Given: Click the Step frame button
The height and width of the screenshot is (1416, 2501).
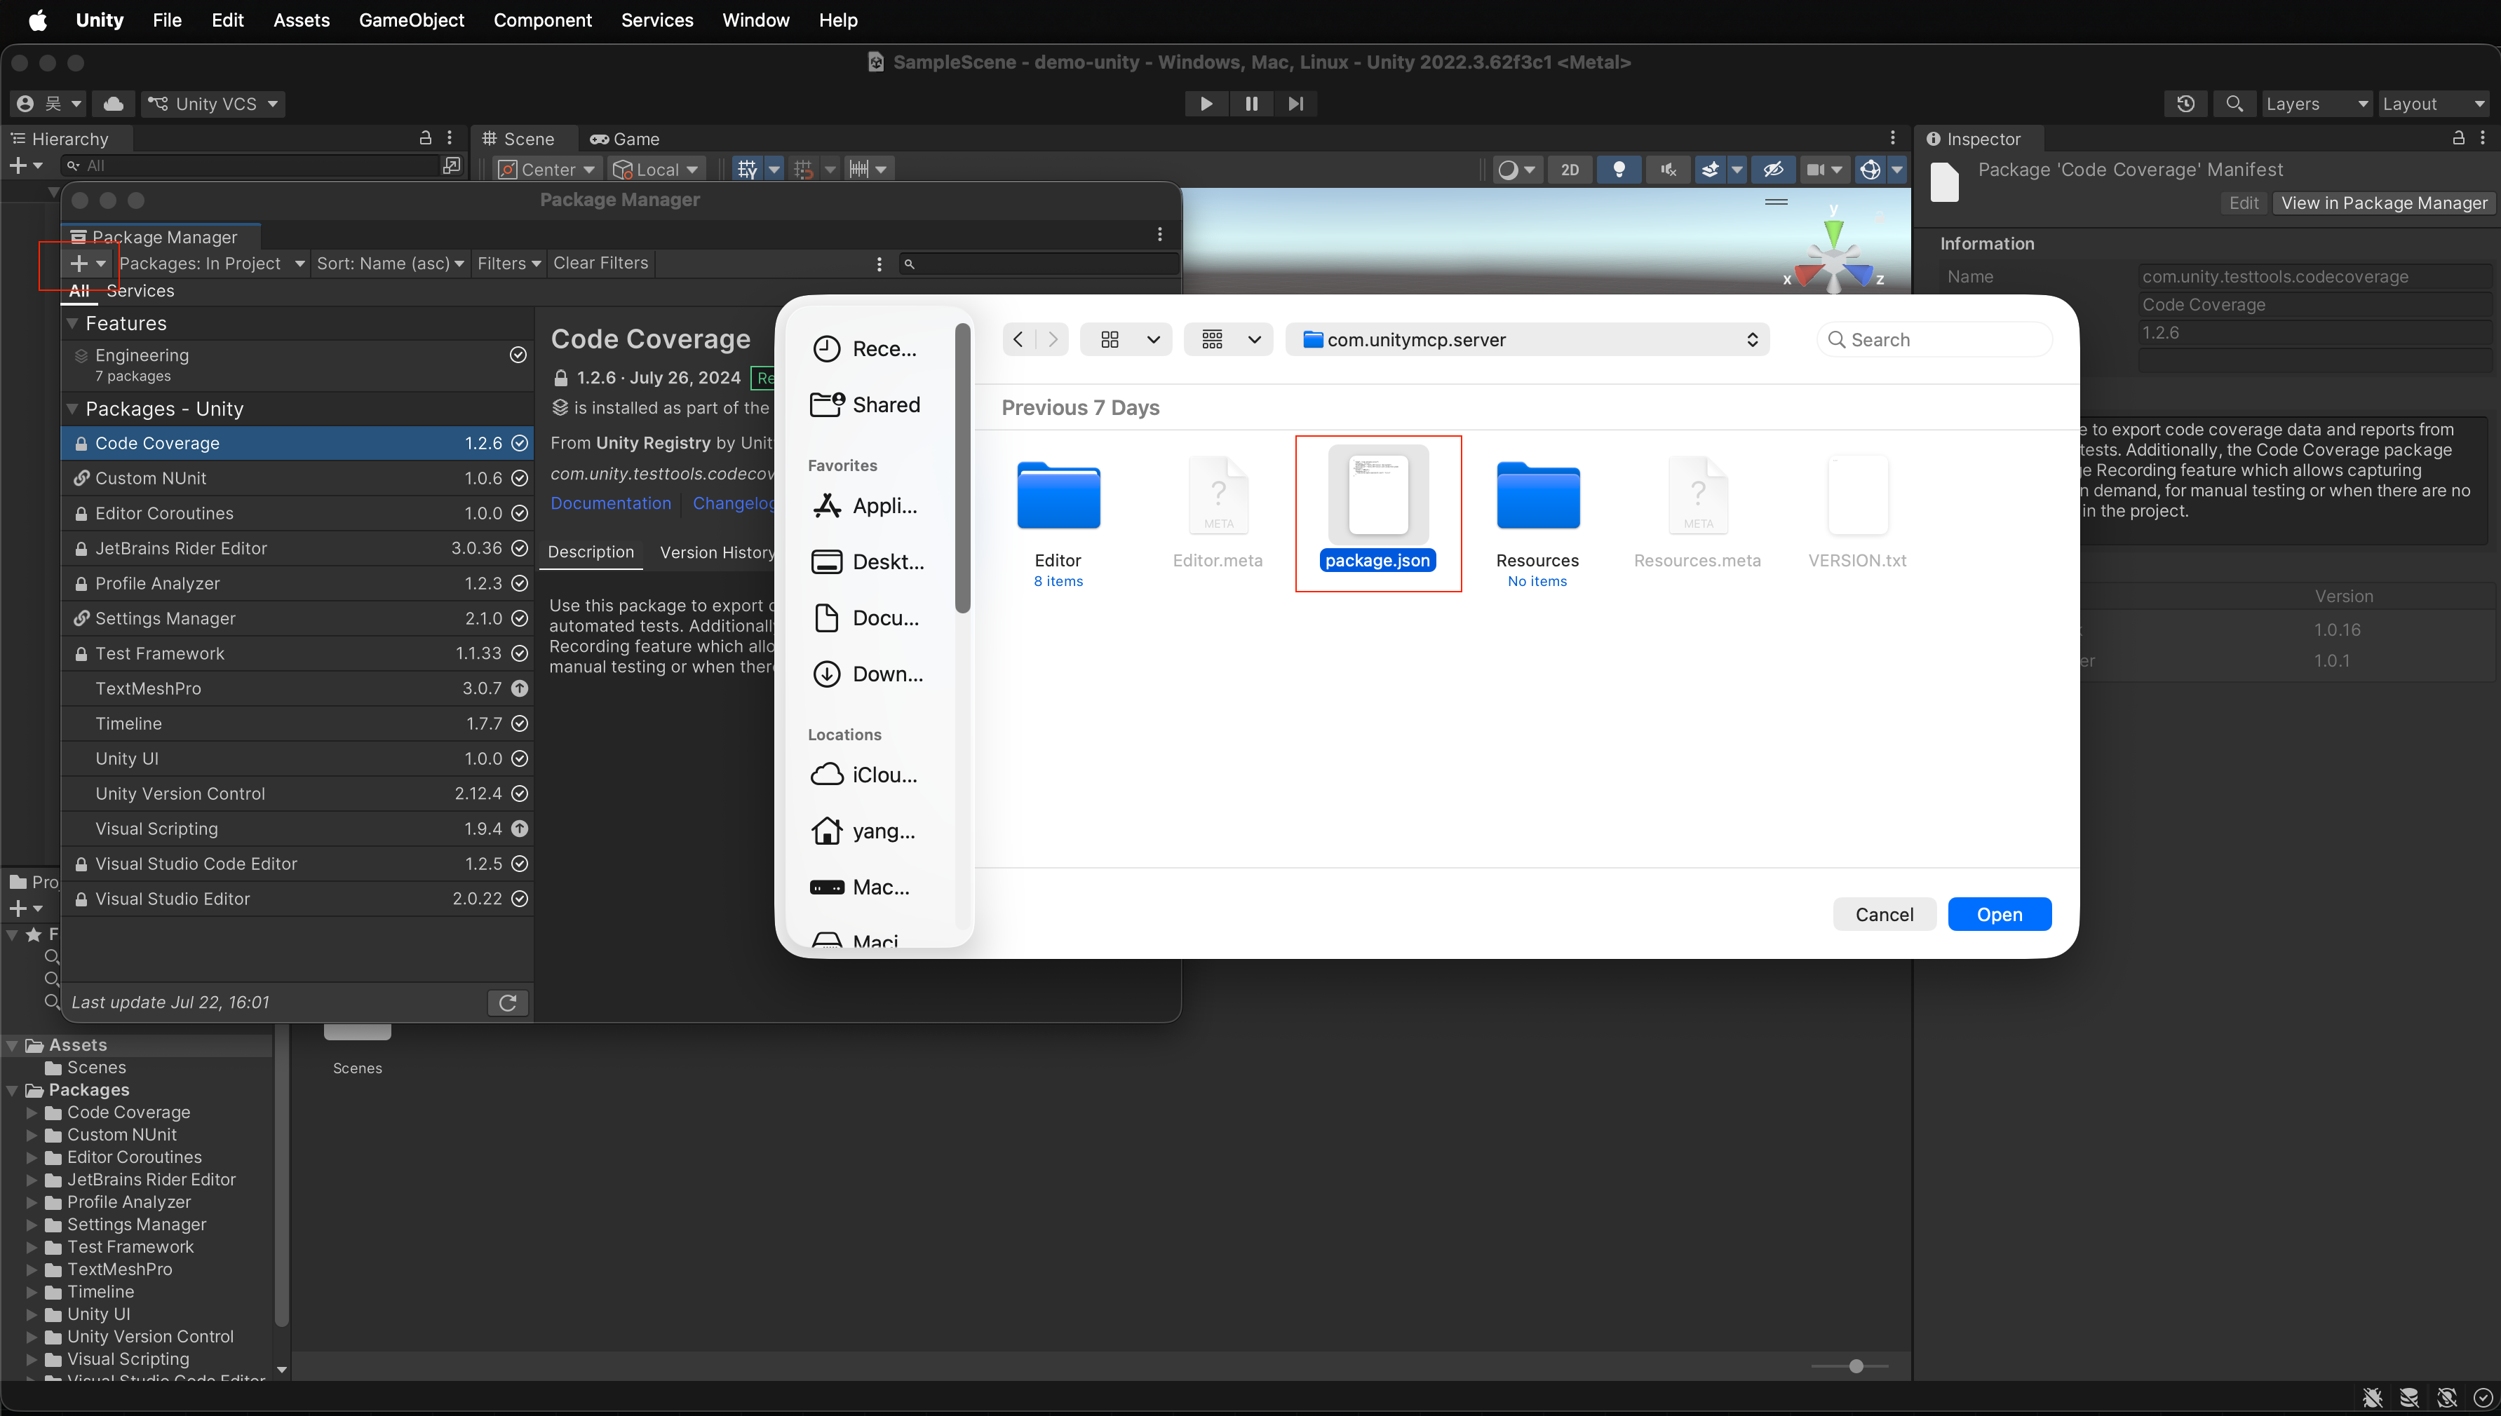Looking at the screenshot, I should click(1295, 104).
